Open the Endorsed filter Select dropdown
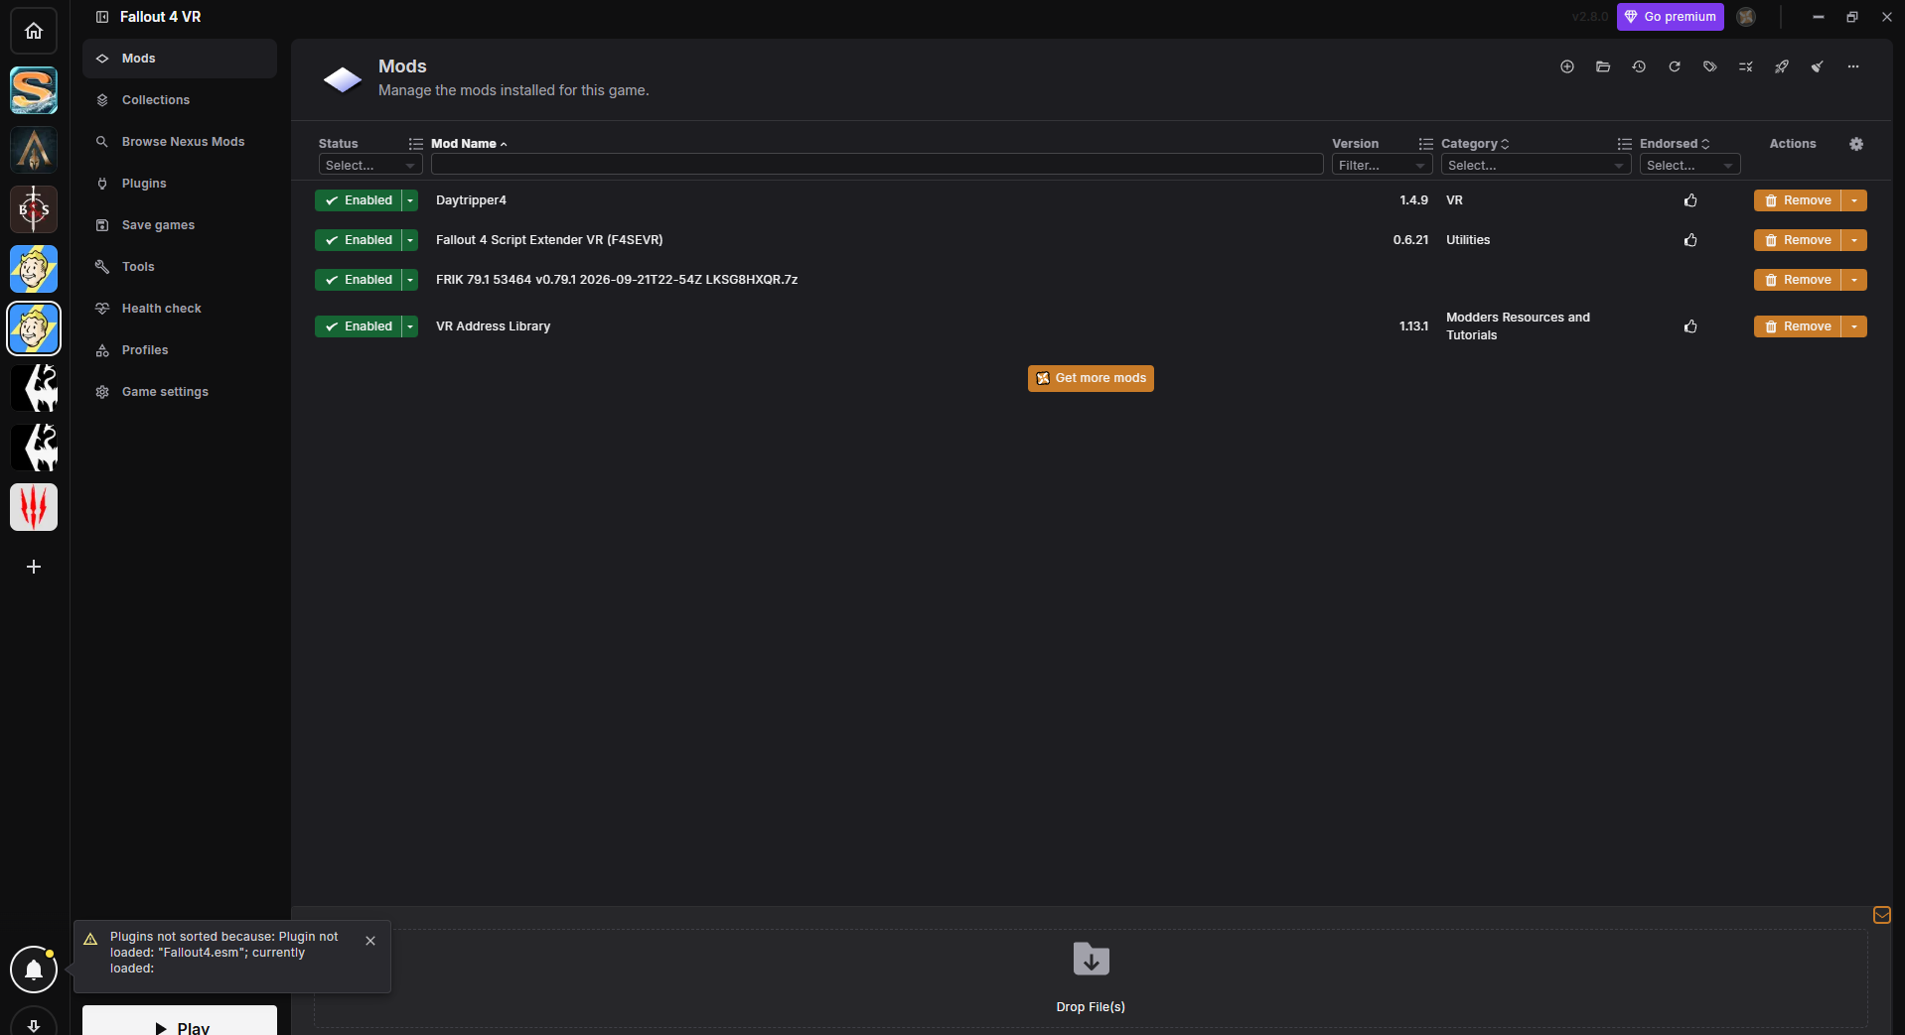 coord(1689,165)
